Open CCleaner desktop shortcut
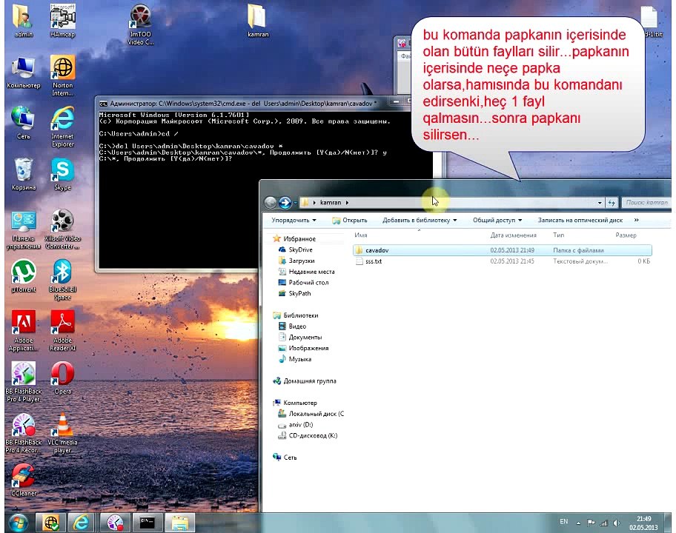Screen dimensions: 676x533 coord(23,480)
